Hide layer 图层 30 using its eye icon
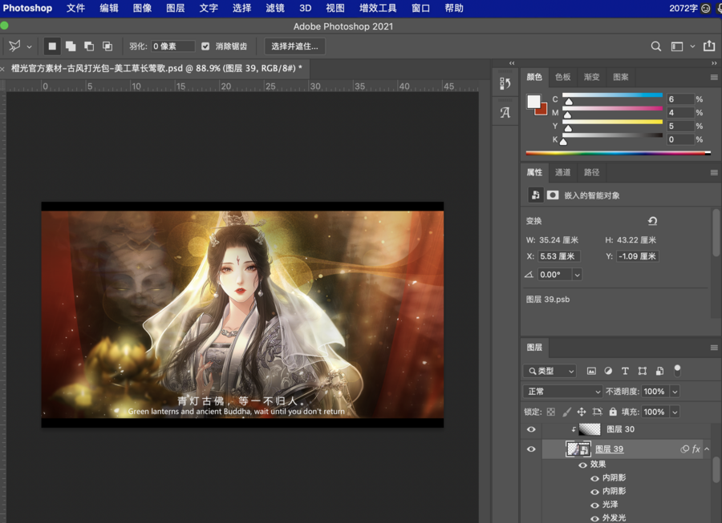Viewport: 722px width, 523px height. [x=530, y=430]
